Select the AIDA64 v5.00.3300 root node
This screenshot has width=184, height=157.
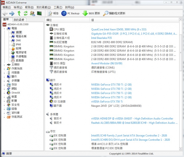click(18, 25)
